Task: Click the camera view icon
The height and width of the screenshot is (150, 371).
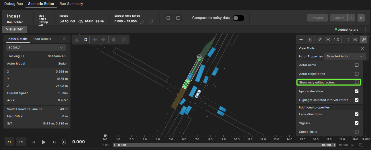Action: coord(347,40)
